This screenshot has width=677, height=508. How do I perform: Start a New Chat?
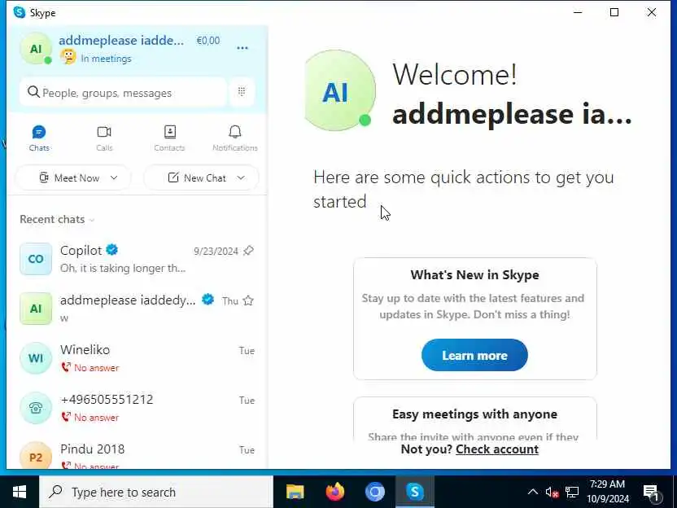pyautogui.click(x=197, y=178)
